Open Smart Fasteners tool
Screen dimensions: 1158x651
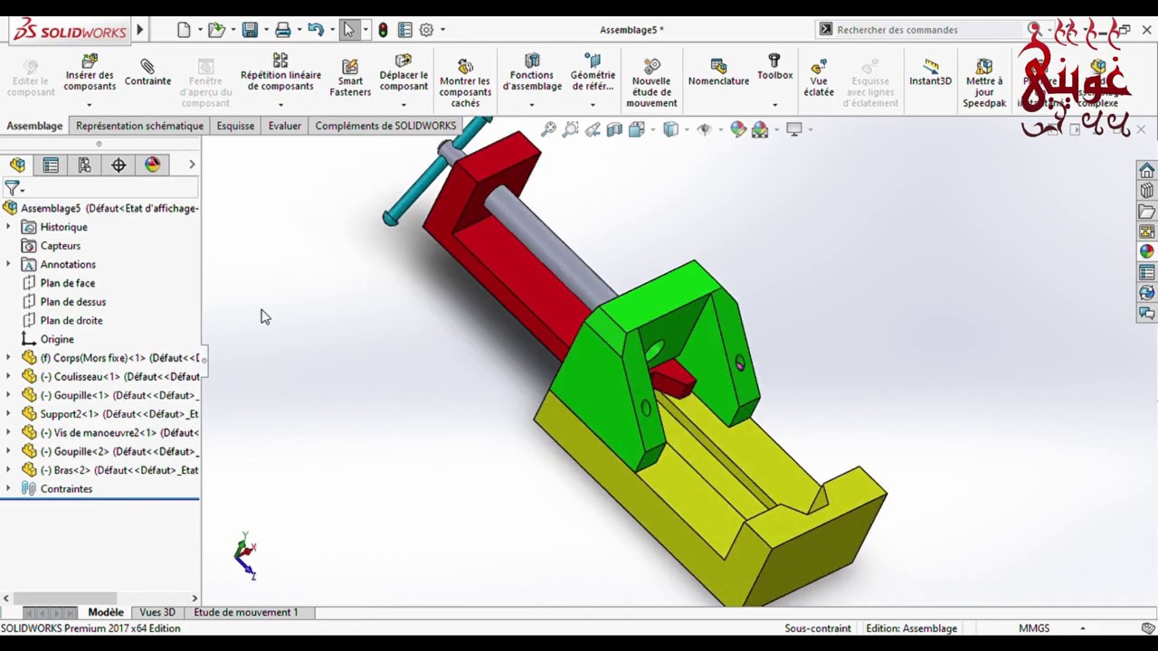[x=350, y=78]
